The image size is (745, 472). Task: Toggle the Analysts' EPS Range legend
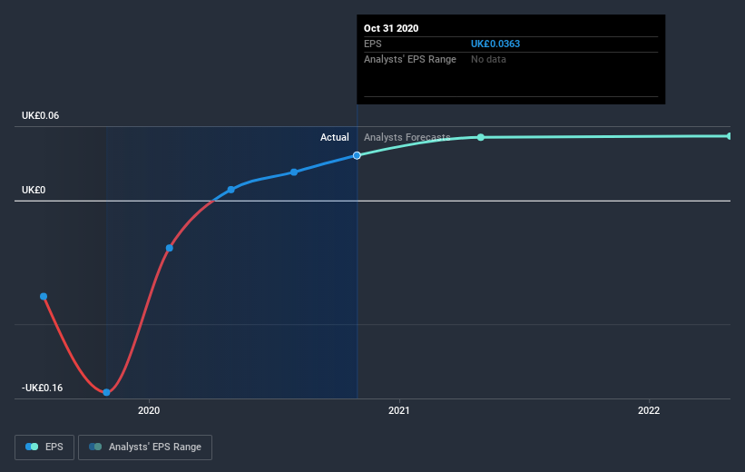click(x=145, y=447)
